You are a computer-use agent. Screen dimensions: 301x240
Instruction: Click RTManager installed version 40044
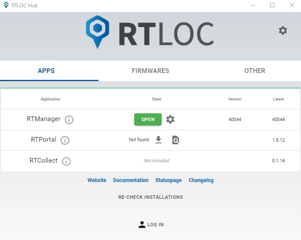click(235, 119)
